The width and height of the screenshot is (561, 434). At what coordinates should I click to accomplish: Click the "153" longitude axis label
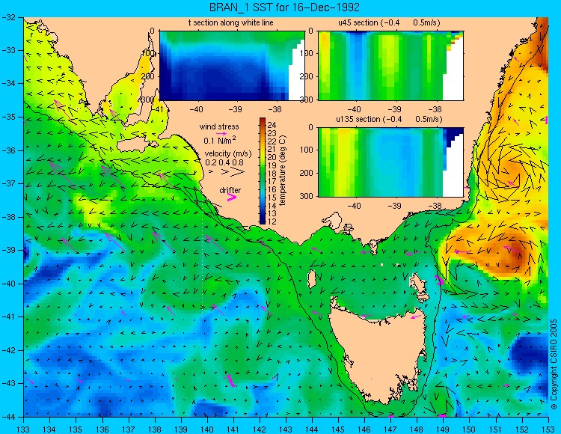click(548, 430)
